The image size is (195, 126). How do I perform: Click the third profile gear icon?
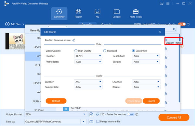tap(166, 58)
